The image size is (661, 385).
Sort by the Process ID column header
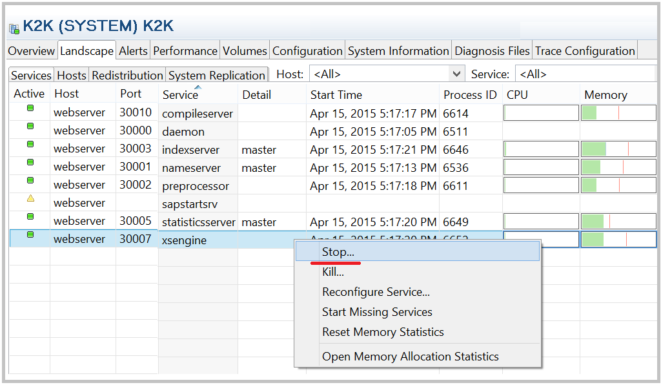(x=471, y=95)
